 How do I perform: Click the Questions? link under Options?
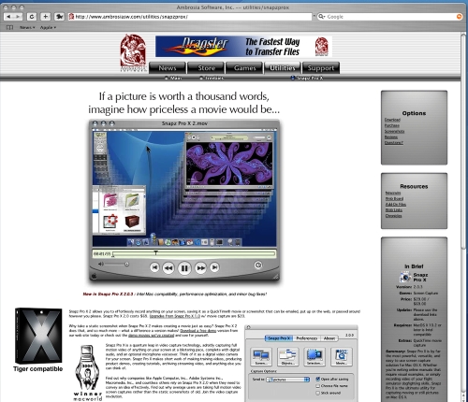[394, 142]
